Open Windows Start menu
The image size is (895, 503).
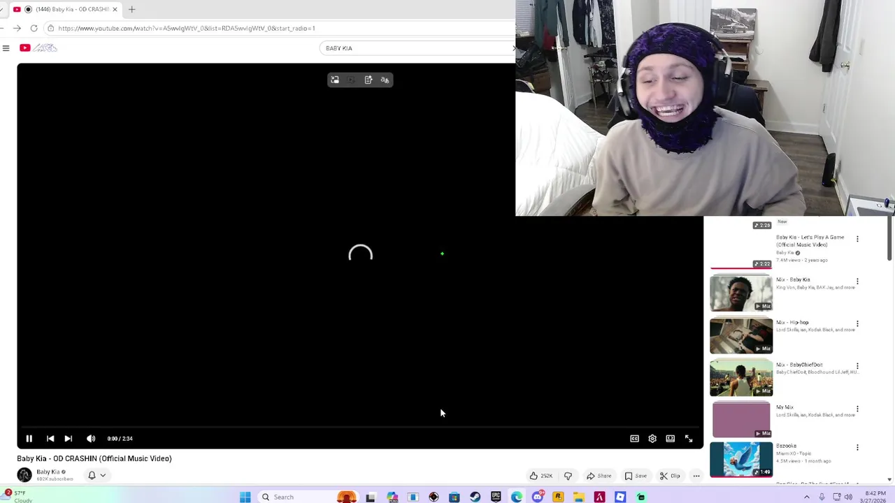[x=245, y=497]
